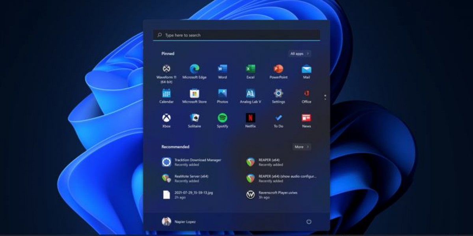Open the Calendar app icon

(x=166, y=93)
